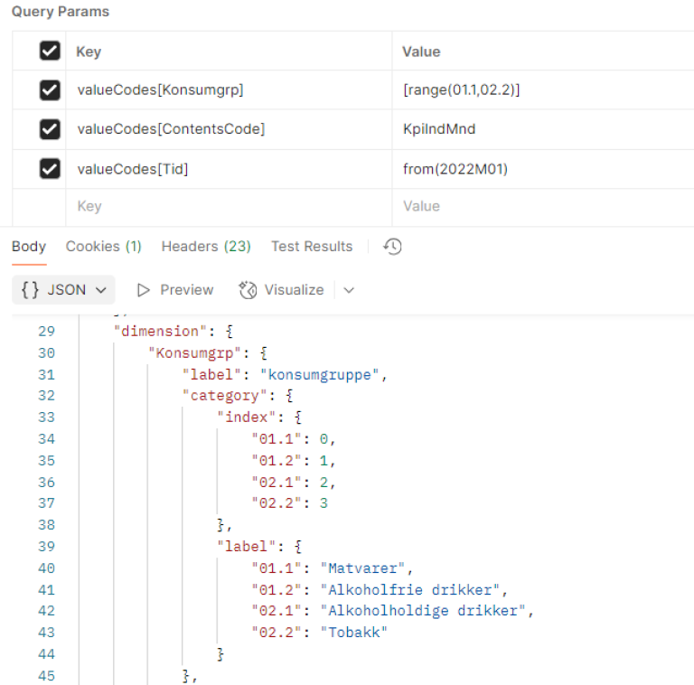Select the KpiIndMnd value cell
This screenshot has height=685, width=694.
439,129
